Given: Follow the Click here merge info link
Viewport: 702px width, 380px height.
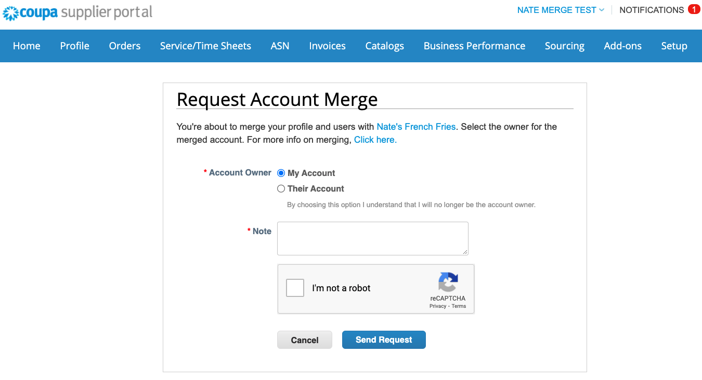Looking at the screenshot, I should 375,140.
